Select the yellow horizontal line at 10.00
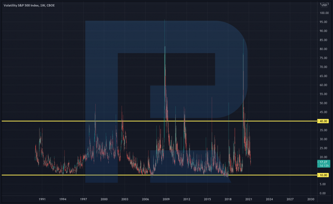 pos(159,175)
